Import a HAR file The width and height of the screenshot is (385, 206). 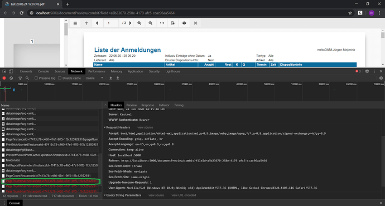click(110, 78)
